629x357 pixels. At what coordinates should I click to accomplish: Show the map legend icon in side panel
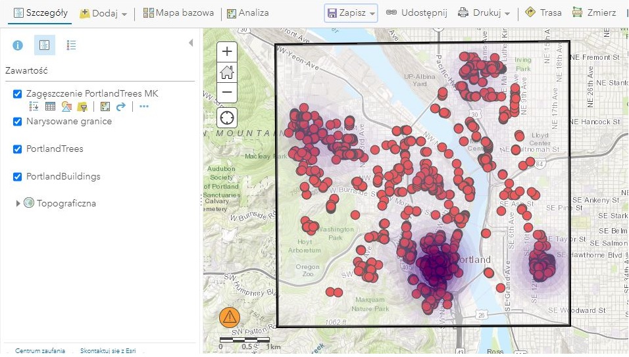pos(72,45)
